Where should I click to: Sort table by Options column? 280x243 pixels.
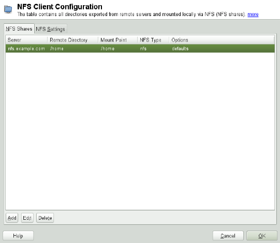(x=222, y=40)
